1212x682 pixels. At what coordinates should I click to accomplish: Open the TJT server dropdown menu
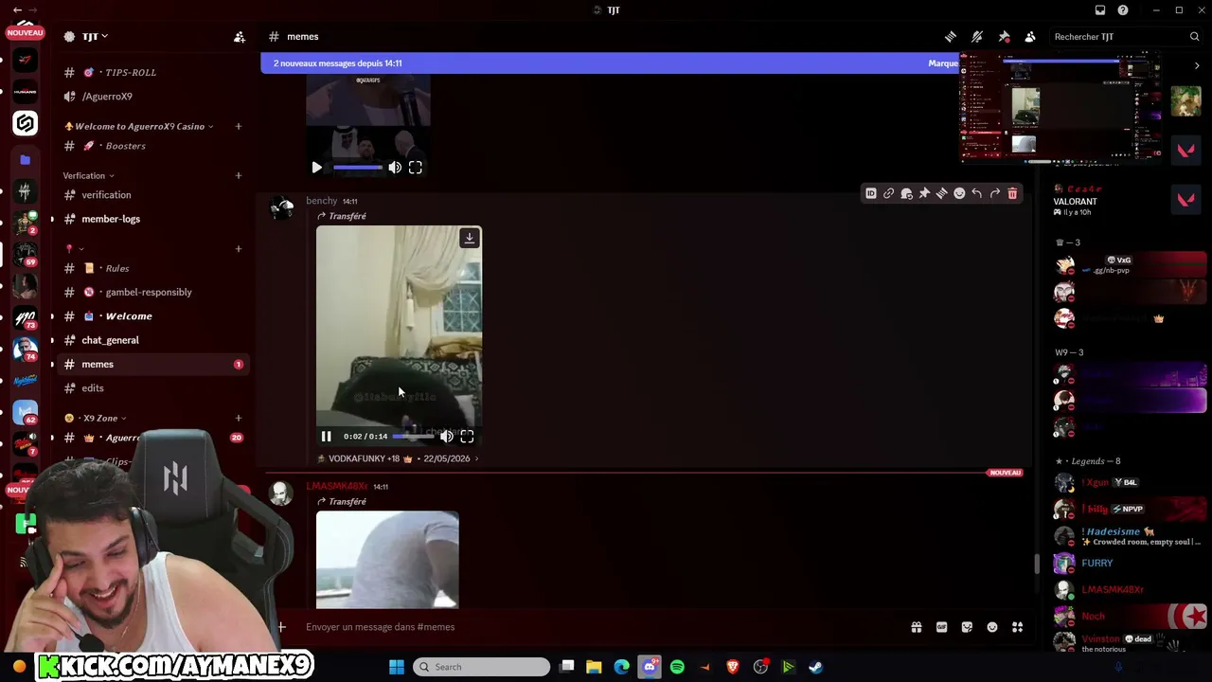pos(93,37)
